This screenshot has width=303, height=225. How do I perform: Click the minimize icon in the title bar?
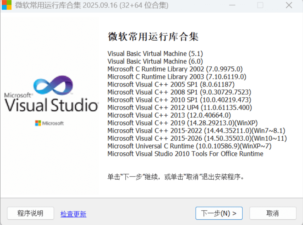coord(232,5)
